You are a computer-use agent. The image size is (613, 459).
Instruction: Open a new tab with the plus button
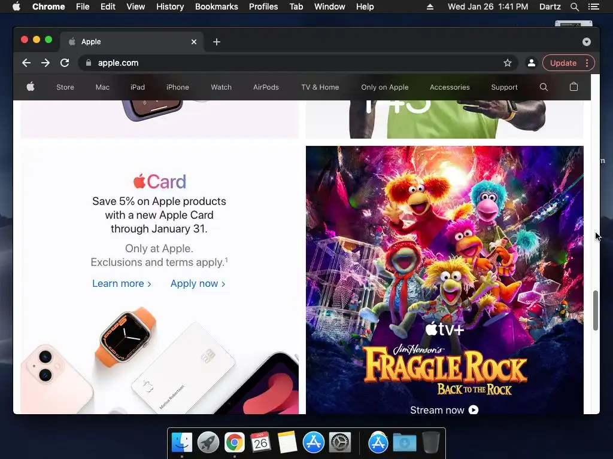click(x=217, y=42)
